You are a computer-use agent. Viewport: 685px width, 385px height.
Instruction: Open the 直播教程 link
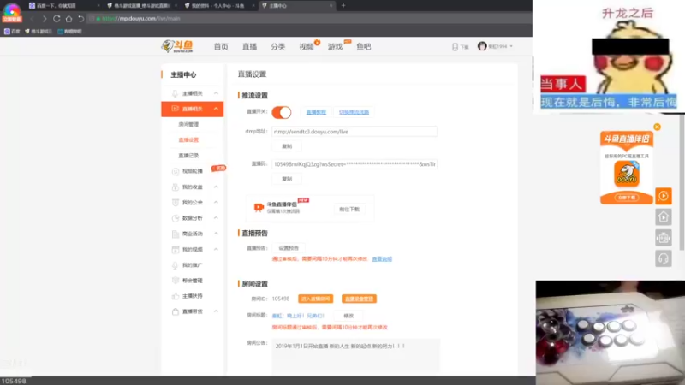coord(316,112)
